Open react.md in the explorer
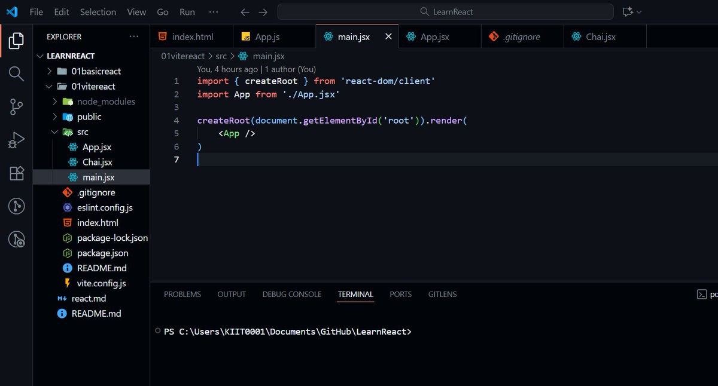 (x=92, y=298)
